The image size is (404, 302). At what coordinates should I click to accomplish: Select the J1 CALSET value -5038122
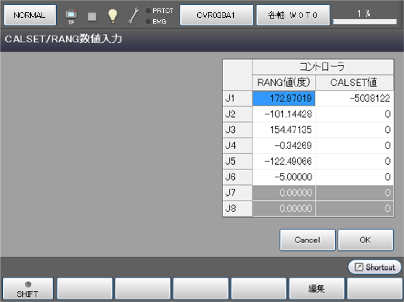[x=354, y=98]
